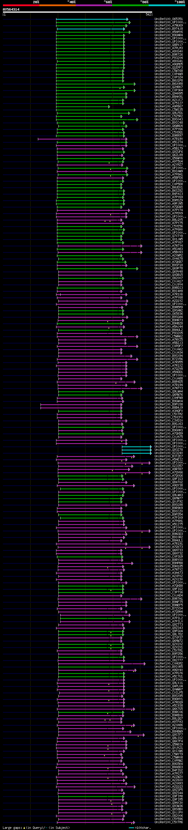Open hit UniRef100_A9PB67
The image size is (188, 830).
pos(169,106)
